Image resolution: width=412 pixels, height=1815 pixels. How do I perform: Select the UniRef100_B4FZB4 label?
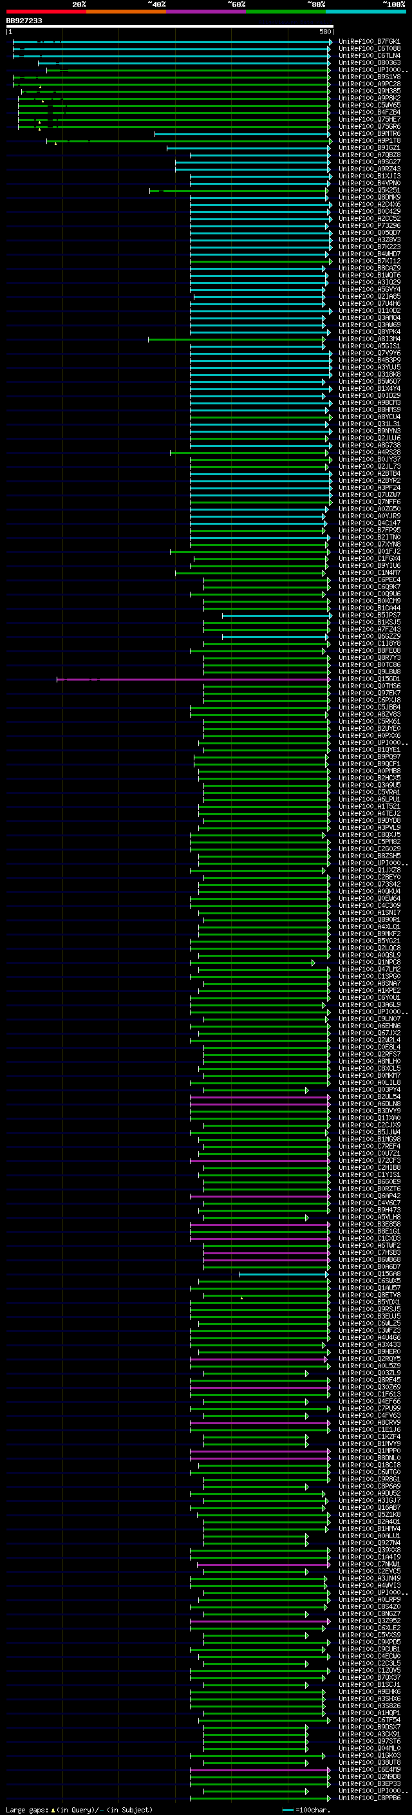point(369,113)
